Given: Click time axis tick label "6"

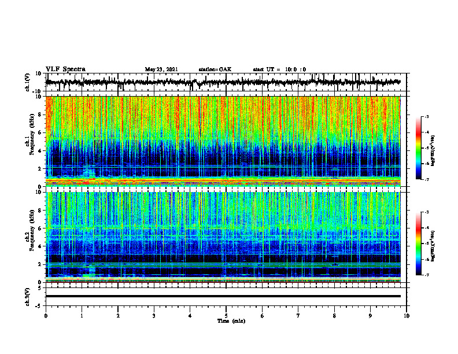Looking at the screenshot, I should 263,316.
